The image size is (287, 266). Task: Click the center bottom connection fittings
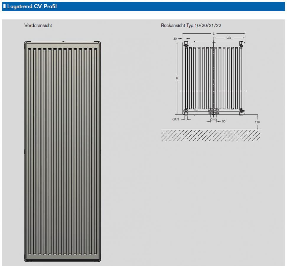[213, 111]
